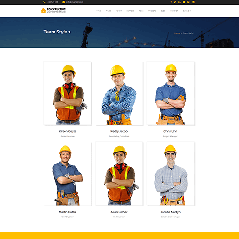The width and height of the screenshot is (239, 239).
Task: Open the YouTube social icon
Action: (184, 2)
